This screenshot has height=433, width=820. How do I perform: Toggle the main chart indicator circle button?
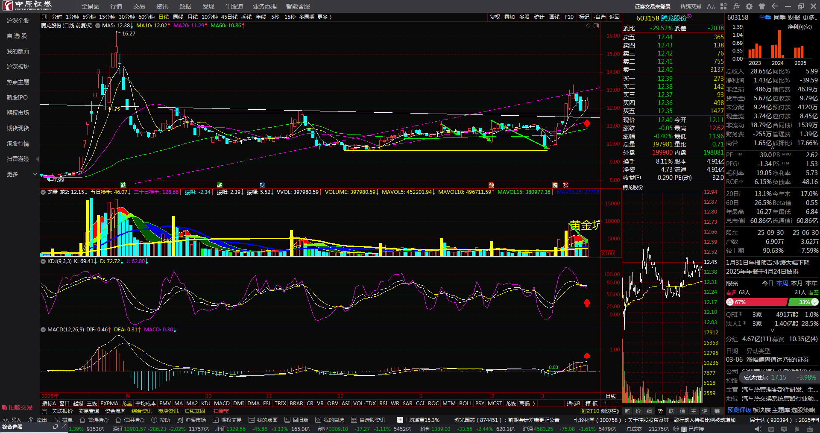98,26
